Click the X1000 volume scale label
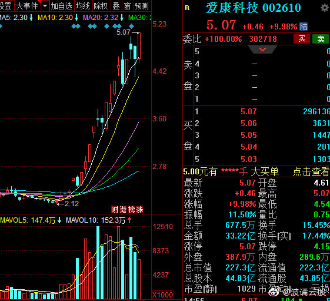Viewport: 330px width, 301px height. (x=162, y=295)
